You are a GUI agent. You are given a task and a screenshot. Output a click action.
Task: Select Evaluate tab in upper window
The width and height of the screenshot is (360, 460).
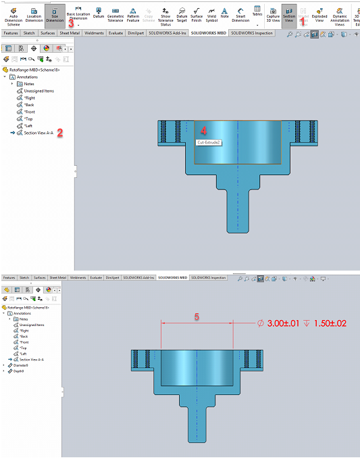pos(115,33)
